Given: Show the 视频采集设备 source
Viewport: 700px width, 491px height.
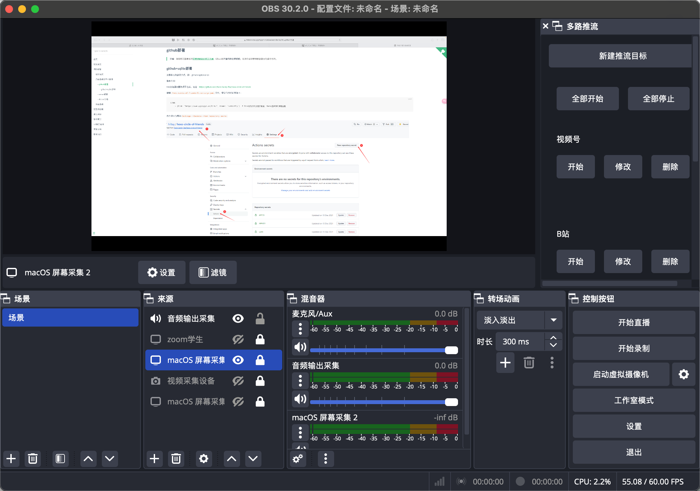Looking at the screenshot, I should pos(238,381).
